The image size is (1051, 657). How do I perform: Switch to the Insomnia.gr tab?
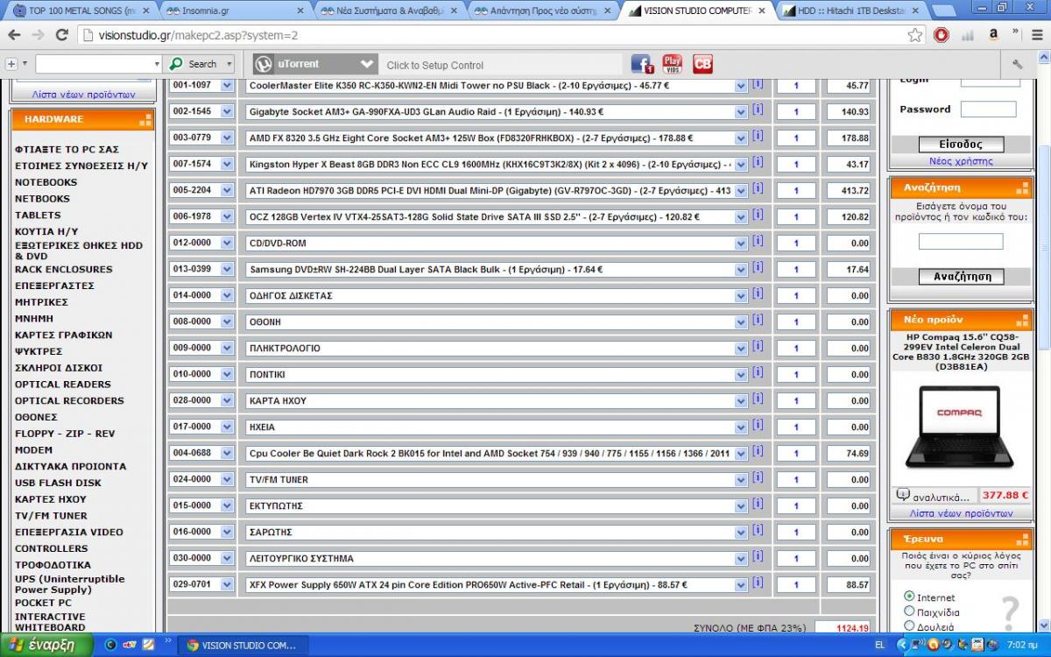tap(235, 11)
